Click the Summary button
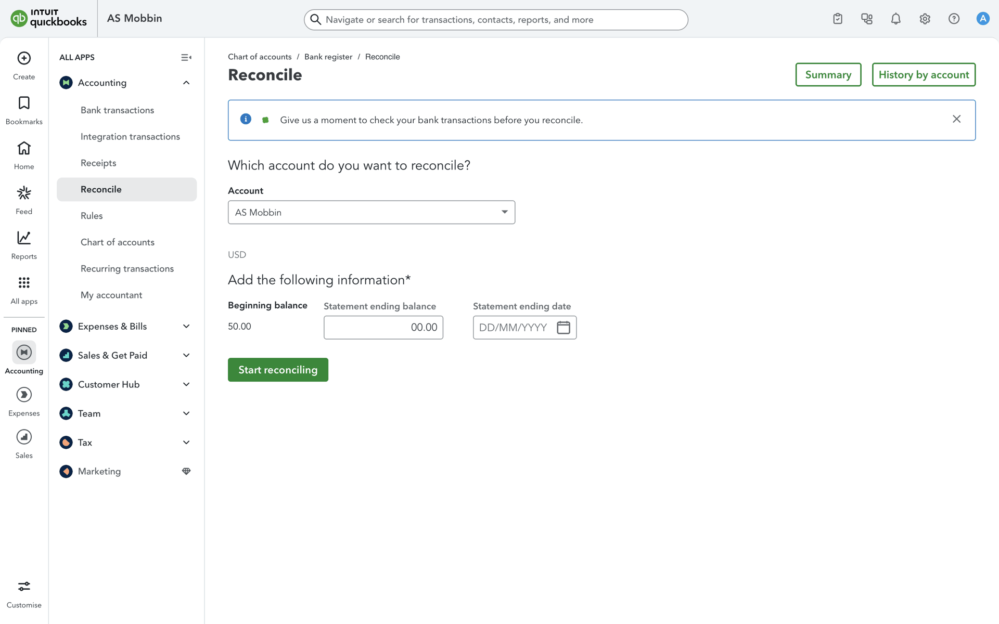The image size is (999, 624). 828,74
